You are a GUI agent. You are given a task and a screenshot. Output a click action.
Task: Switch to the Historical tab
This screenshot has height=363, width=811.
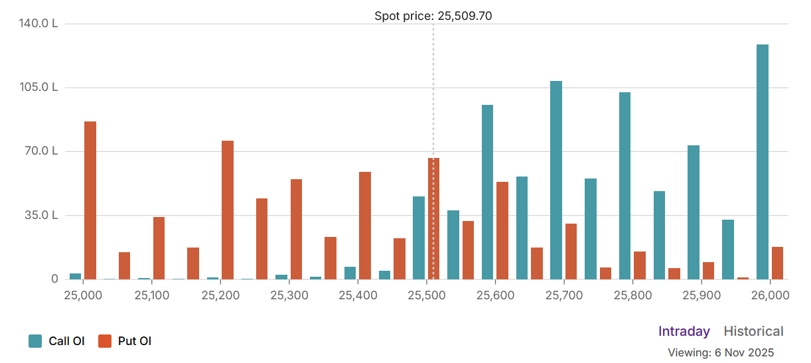753,331
